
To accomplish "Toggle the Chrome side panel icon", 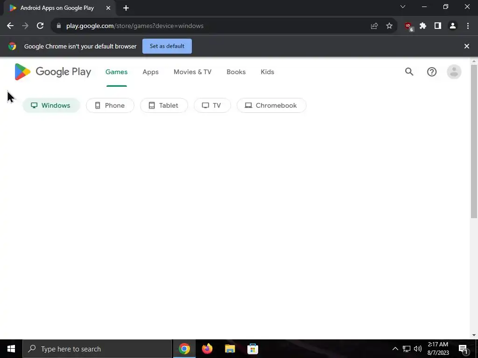I will pos(438,26).
